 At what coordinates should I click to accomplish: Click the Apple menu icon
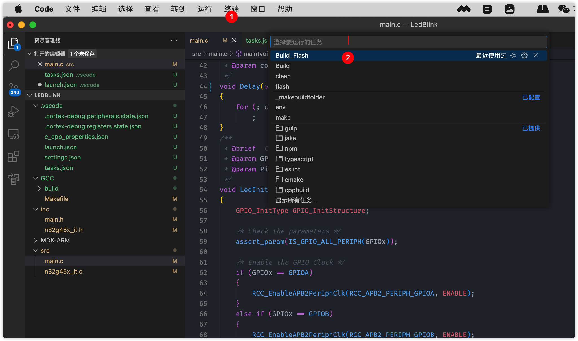point(18,9)
